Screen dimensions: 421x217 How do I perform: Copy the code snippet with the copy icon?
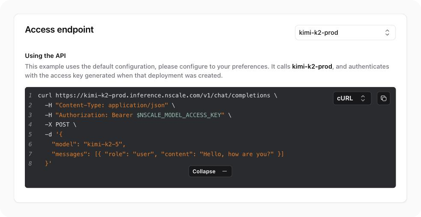[x=383, y=98]
